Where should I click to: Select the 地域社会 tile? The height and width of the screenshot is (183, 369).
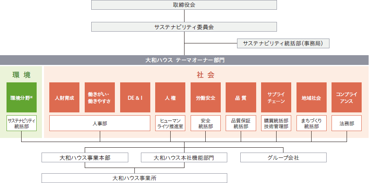point(312,97)
